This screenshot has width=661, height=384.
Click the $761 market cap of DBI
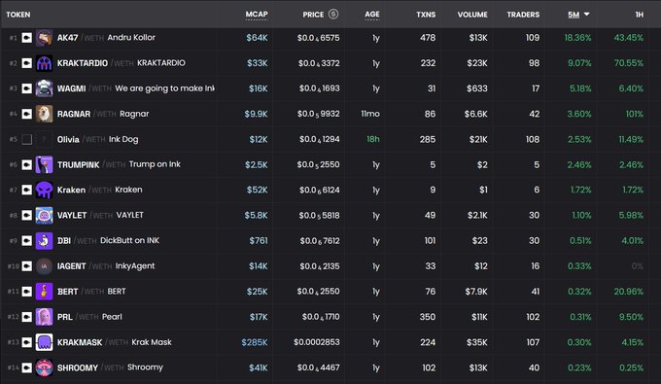click(x=258, y=241)
